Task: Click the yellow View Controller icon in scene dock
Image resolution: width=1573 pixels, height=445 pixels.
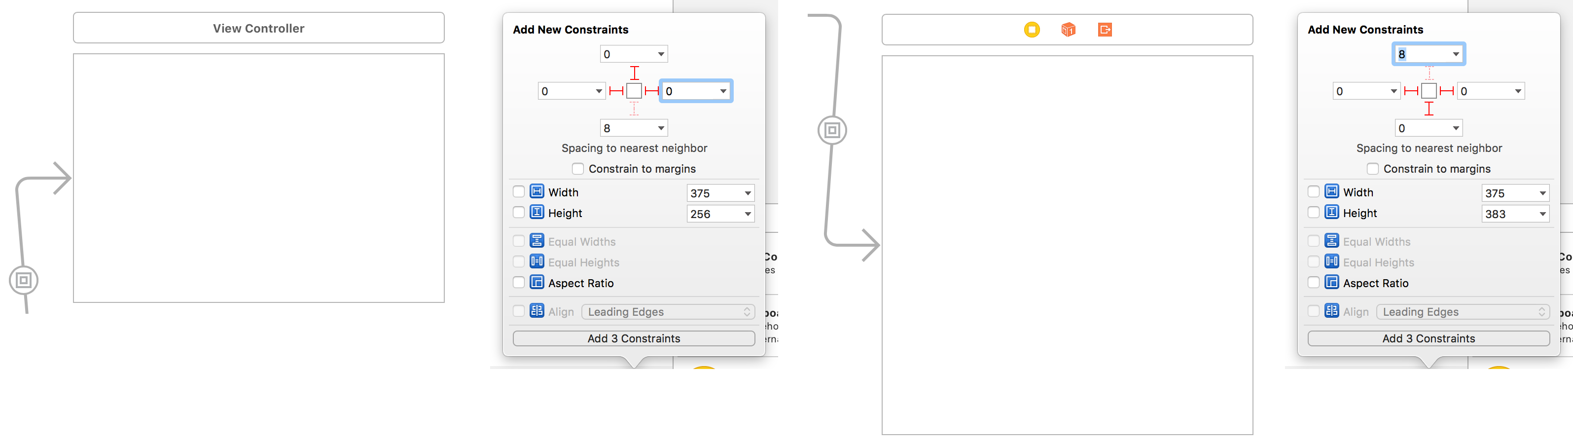Action: coord(1032,29)
